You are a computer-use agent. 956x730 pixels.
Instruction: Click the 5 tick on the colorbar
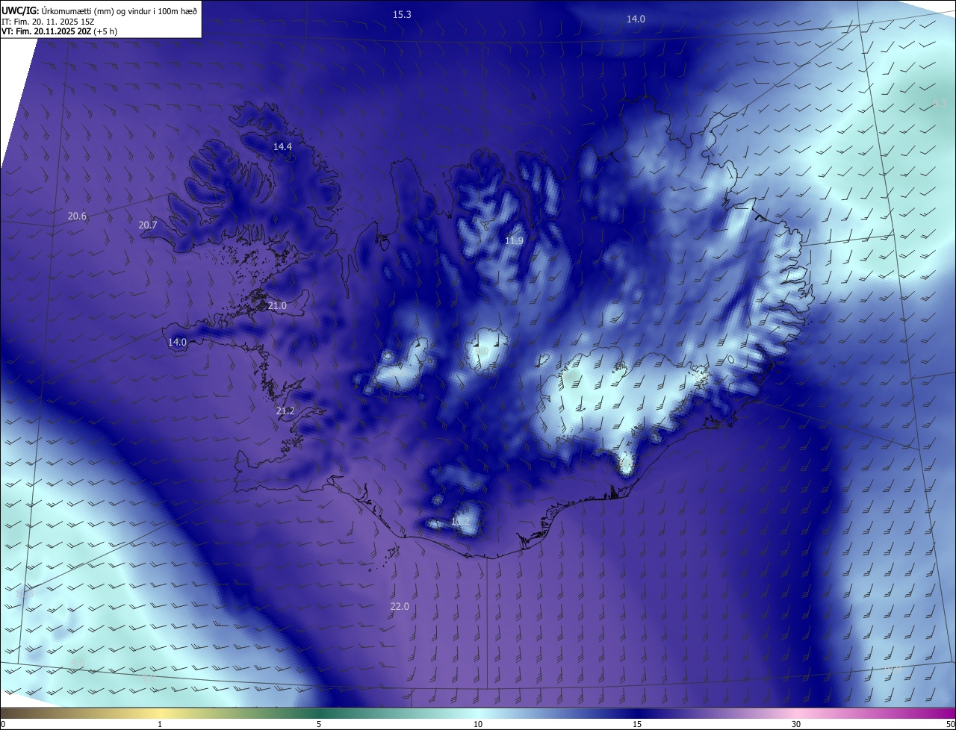point(319,724)
